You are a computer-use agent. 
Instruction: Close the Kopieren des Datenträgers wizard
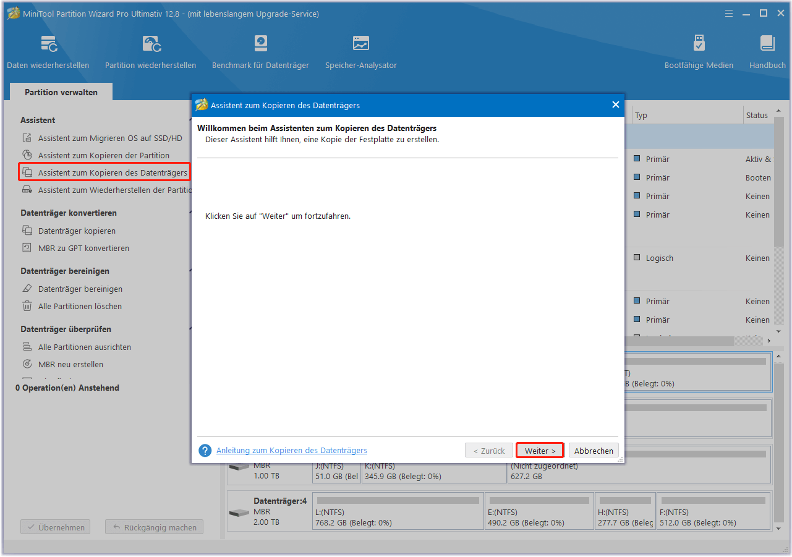point(615,105)
